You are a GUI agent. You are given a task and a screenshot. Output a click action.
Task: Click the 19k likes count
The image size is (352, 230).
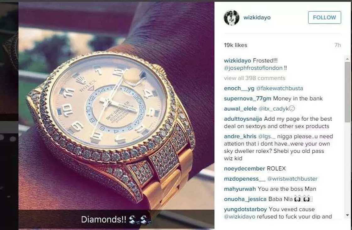click(235, 45)
